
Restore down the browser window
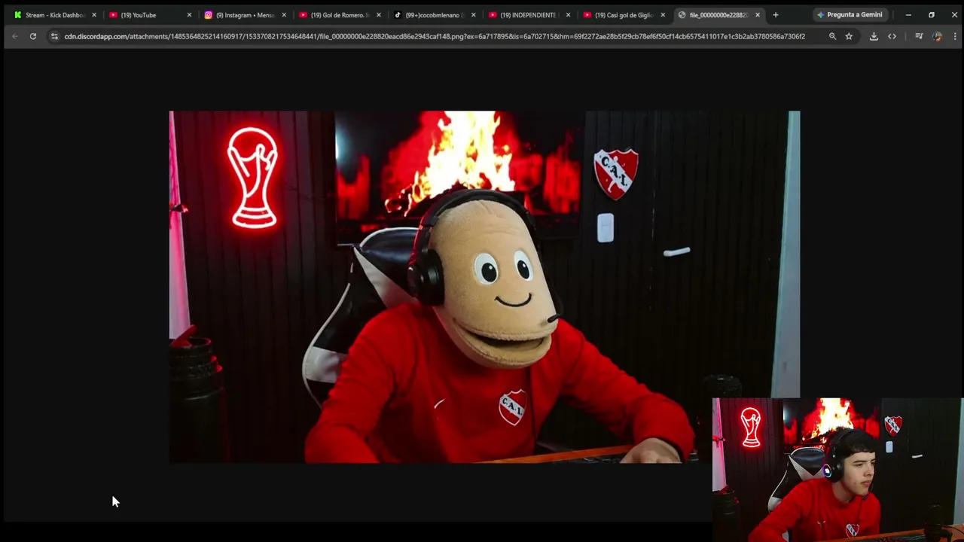coord(932,15)
